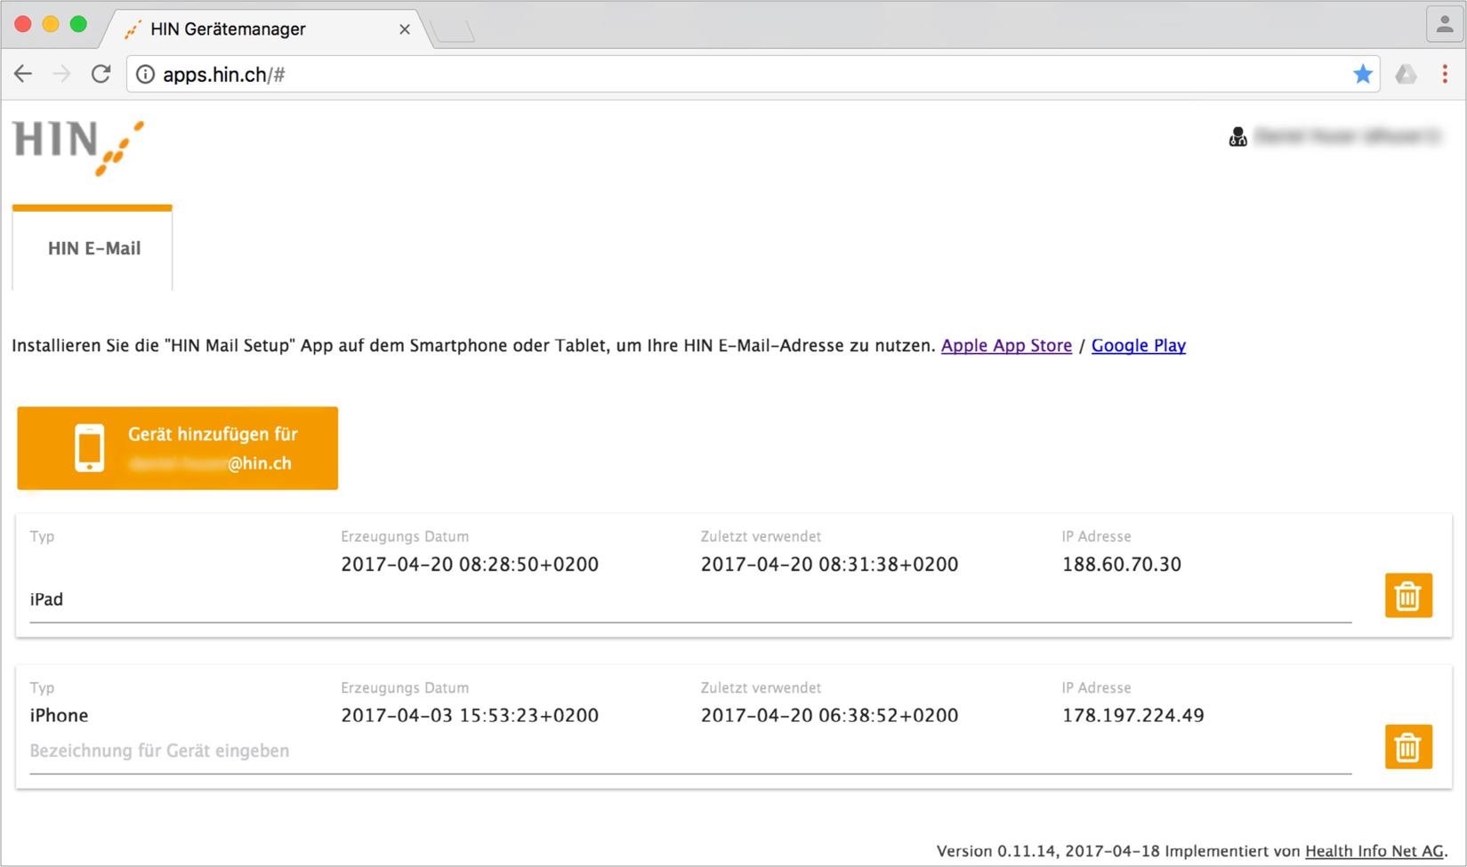Reload the apps.hin.ch page
This screenshot has height=867, width=1467.
pos(101,75)
